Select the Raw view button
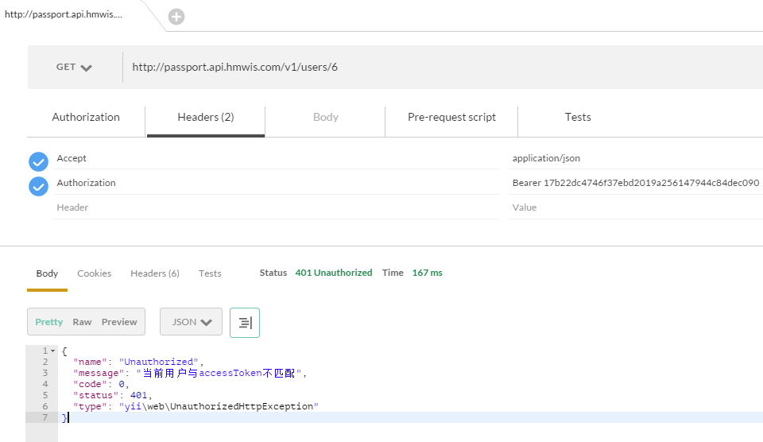The height and width of the screenshot is (442, 763). pyautogui.click(x=82, y=322)
